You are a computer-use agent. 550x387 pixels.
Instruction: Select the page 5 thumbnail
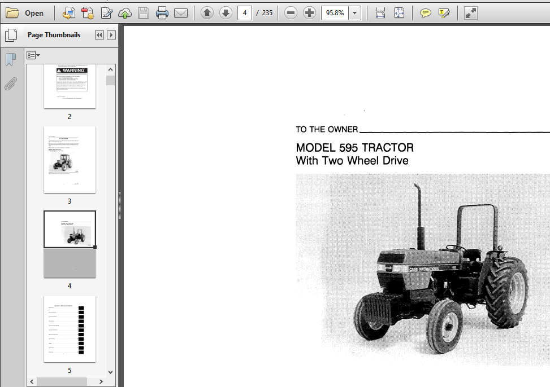(70, 329)
